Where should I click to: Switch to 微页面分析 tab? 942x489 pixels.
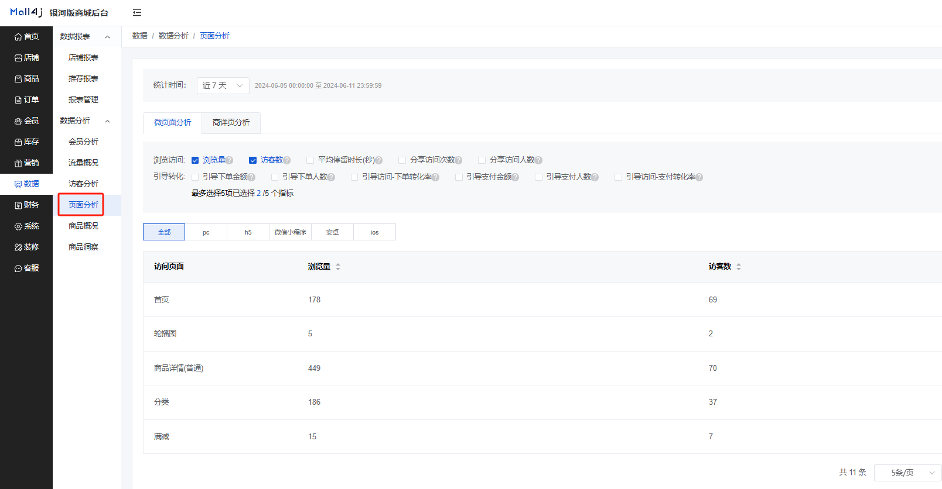(x=172, y=122)
